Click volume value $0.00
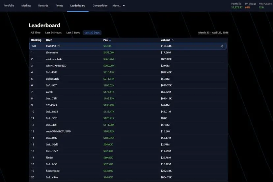Screen dimensions: 273x182 tap(164, 118)
